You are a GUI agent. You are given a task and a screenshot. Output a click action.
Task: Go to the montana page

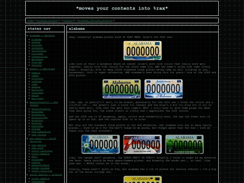tap(37, 123)
